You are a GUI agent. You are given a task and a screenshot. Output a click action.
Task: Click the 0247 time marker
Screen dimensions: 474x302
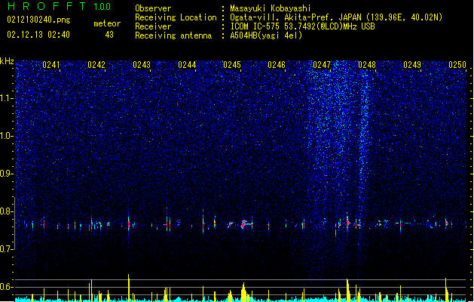coord(322,65)
